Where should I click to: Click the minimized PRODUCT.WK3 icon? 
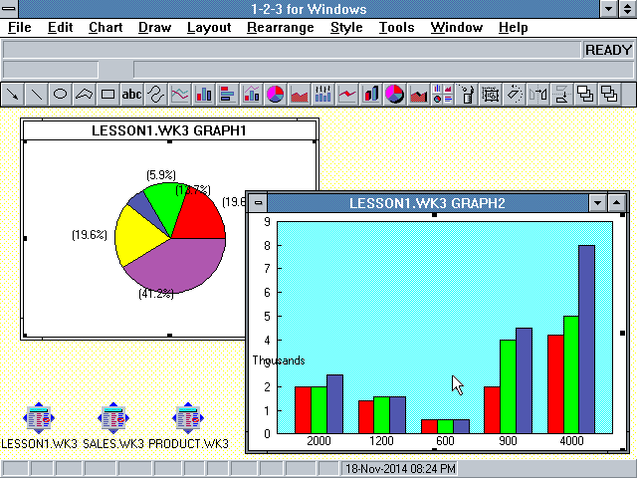[188, 418]
